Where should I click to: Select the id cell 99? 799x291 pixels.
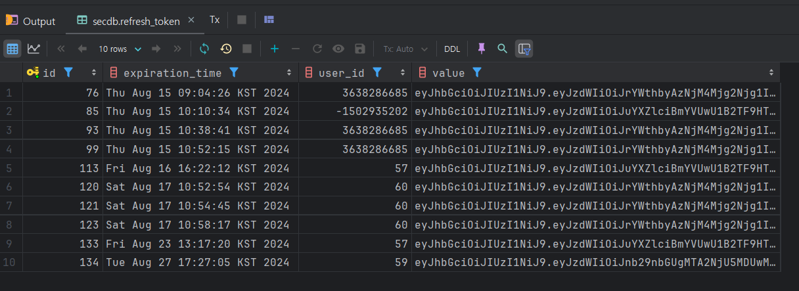(x=62, y=149)
